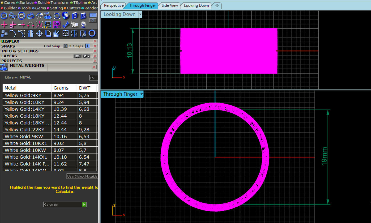Viewport: 371px width, 223px height.
Task: Click the Calculate button
Action: click(65, 204)
